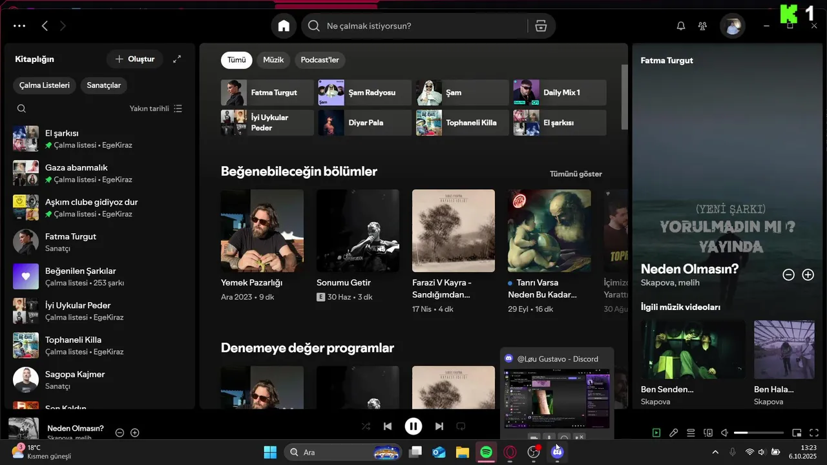Open the Beğenilen Şarkılar playlist
The width and height of the screenshot is (827, 465).
pyautogui.click(x=100, y=276)
